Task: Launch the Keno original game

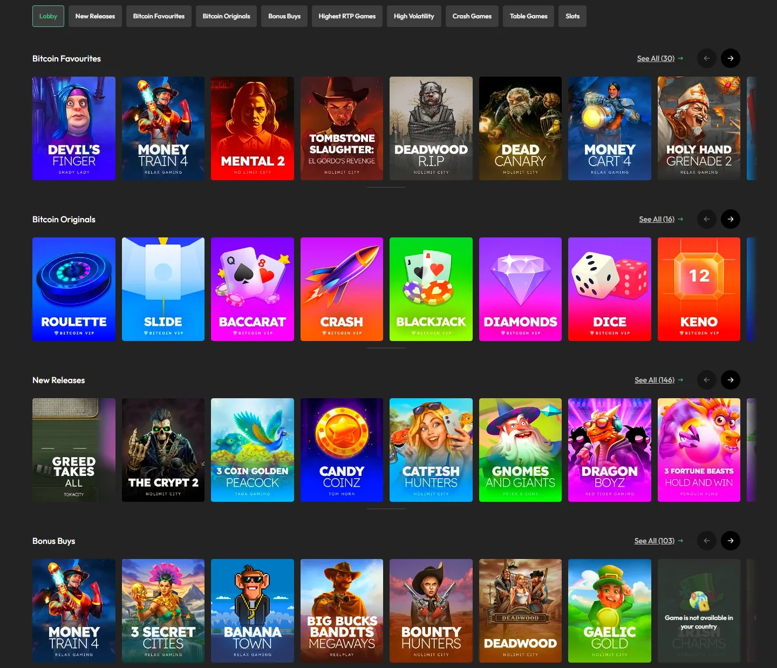Action: [x=699, y=289]
